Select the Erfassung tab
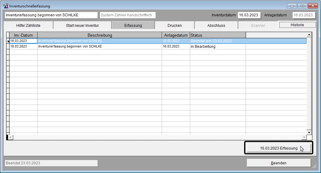Viewport: 321px width, 173px height. pyautogui.click(x=133, y=25)
